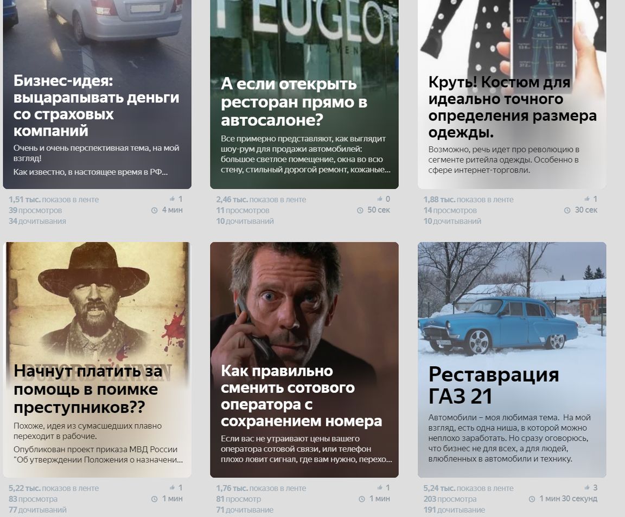Viewport: 625px width, 517px height.
Task: Click the '5,24 тыс. показов в ленте' stat
Action: pos(468,488)
